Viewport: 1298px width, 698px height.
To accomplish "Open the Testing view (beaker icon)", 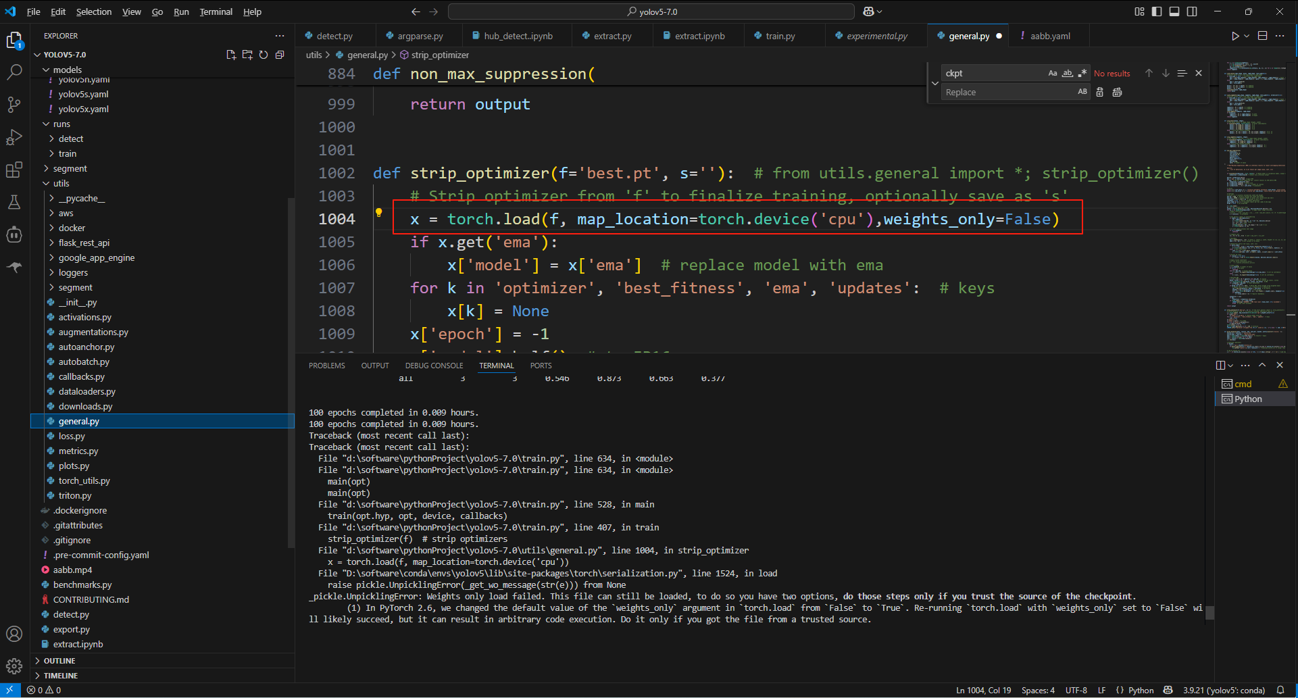I will pos(15,202).
